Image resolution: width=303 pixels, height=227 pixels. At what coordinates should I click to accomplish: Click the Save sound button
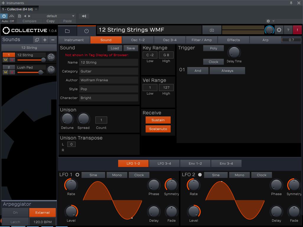click(x=131, y=48)
